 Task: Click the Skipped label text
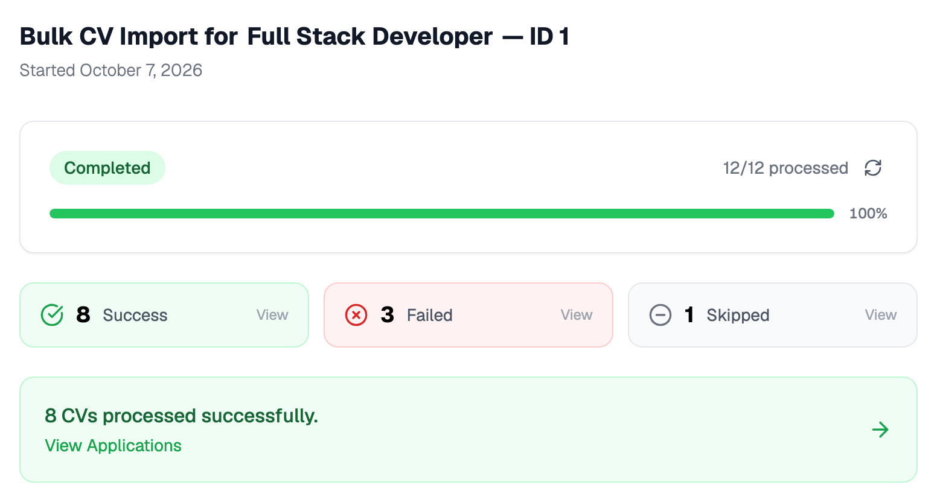[738, 315]
